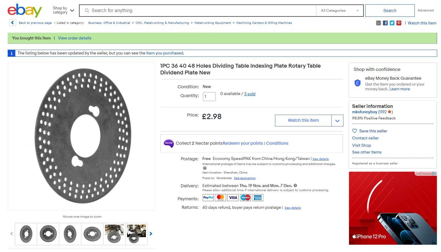Click the eBay logo

pyautogui.click(x=24, y=11)
